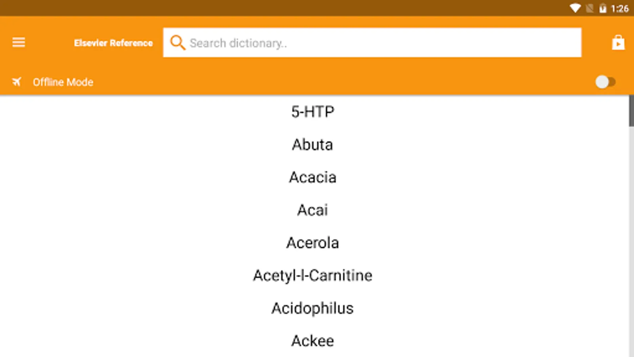This screenshot has width=634, height=357.
Task: Select Abuta from the list
Action: [x=313, y=145]
